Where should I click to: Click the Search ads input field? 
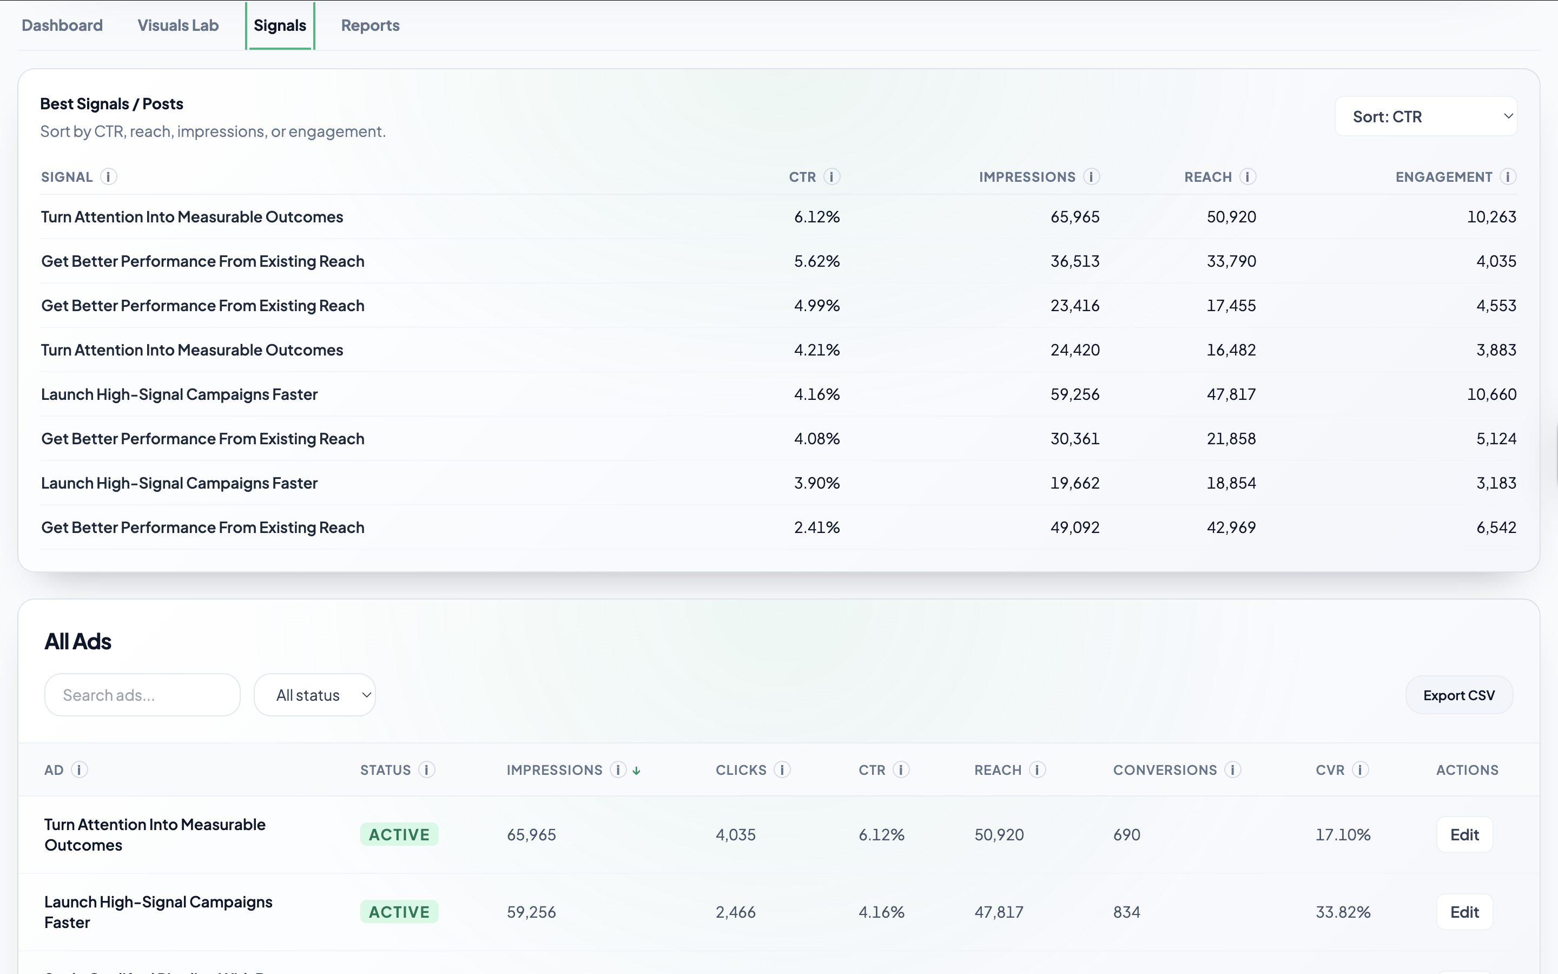[142, 694]
